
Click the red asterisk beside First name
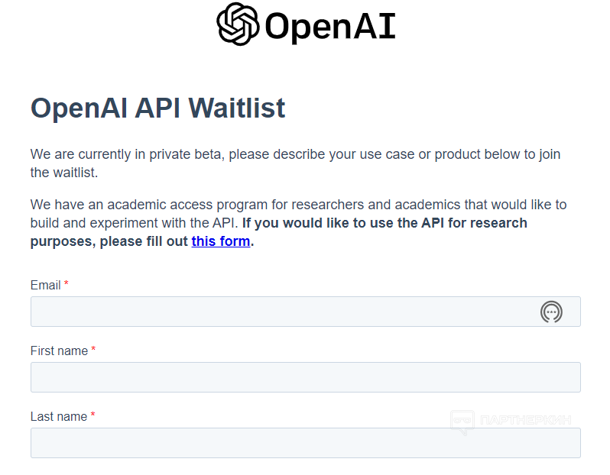93,351
